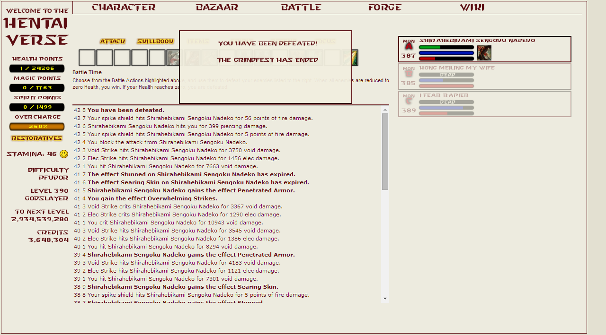This screenshot has width=606, height=335.
Task: Click 'The Grindfest has ended' message
Action: 267,60
